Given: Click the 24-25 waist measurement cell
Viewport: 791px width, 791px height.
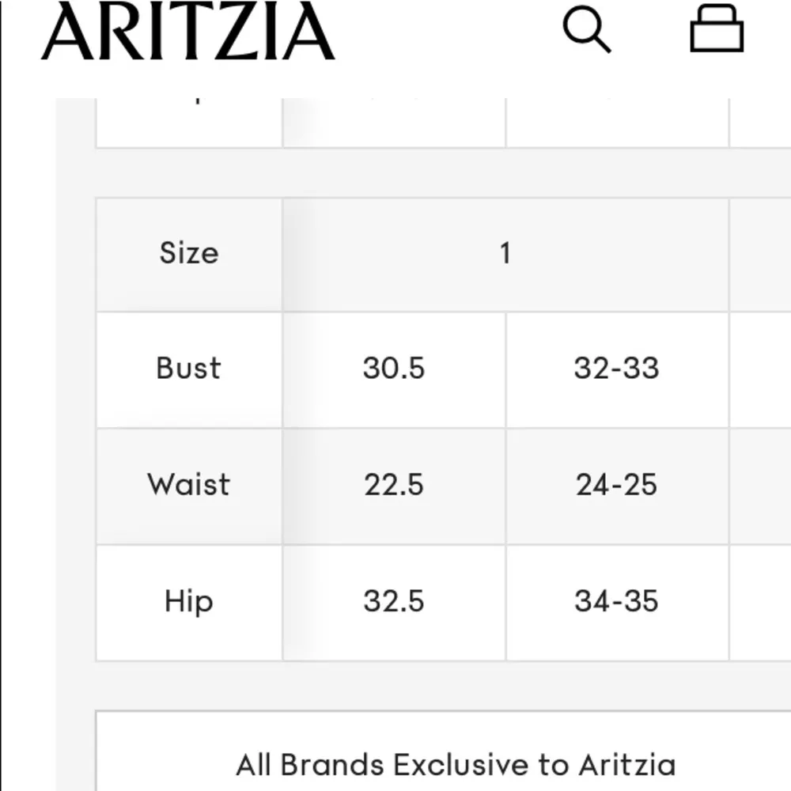Looking at the screenshot, I should tap(617, 486).
